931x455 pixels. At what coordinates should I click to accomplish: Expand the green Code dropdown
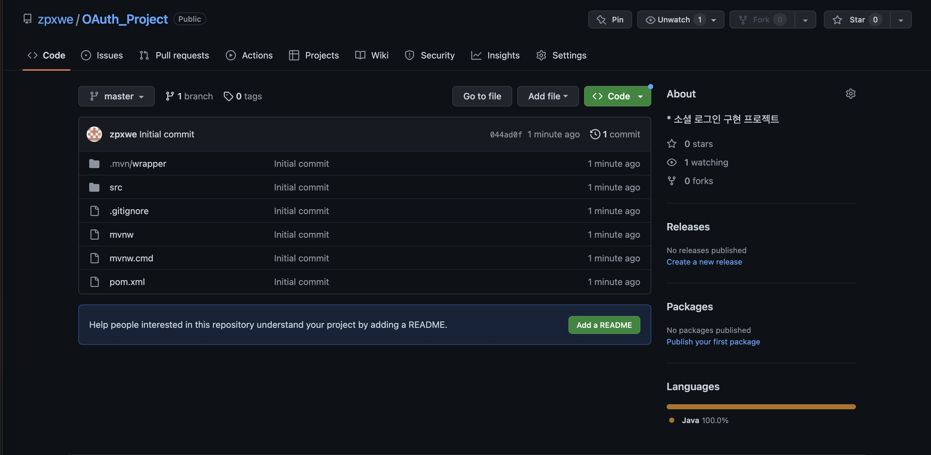(x=617, y=96)
